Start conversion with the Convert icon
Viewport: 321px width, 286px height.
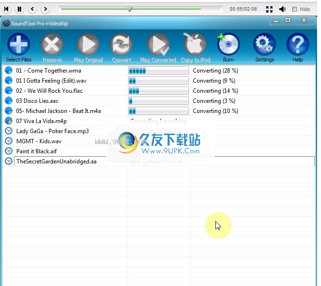pos(122,44)
